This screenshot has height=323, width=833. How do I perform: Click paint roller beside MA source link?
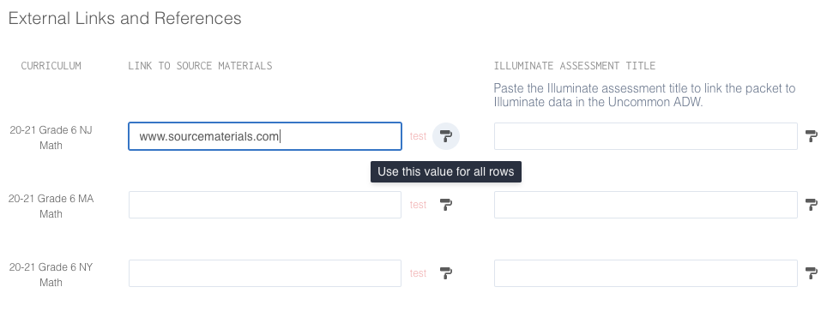[x=446, y=205]
